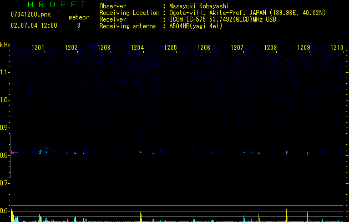Viewport: 349px width, 222px height.
Task: Click time marker 1206
Action: [x=204, y=48]
